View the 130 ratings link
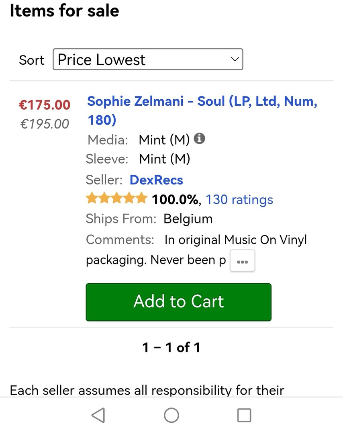Image resolution: width=343 pixels, height=434 pixels. (x=239, y=199)
